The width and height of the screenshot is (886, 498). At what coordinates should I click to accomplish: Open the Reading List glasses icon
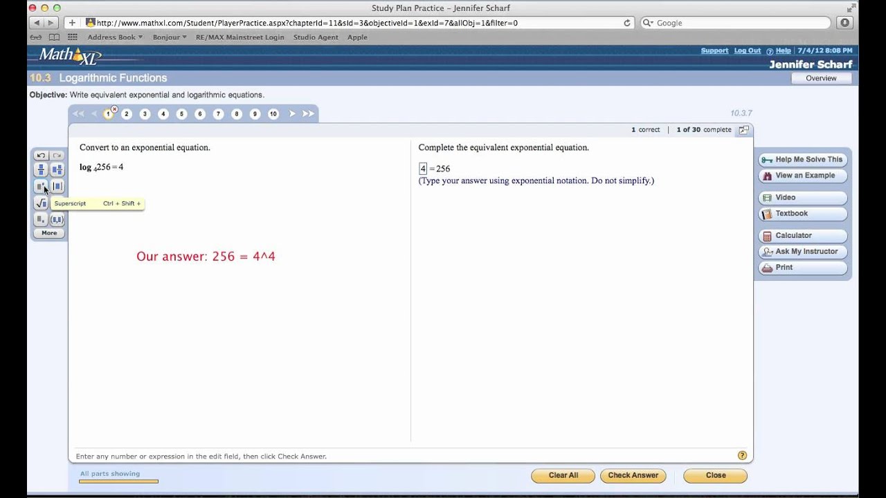point(36,37)
